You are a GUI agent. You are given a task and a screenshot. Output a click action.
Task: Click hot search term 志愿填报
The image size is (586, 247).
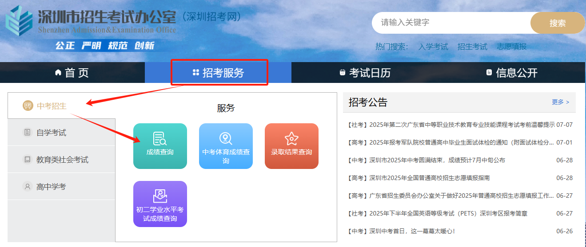511,47
